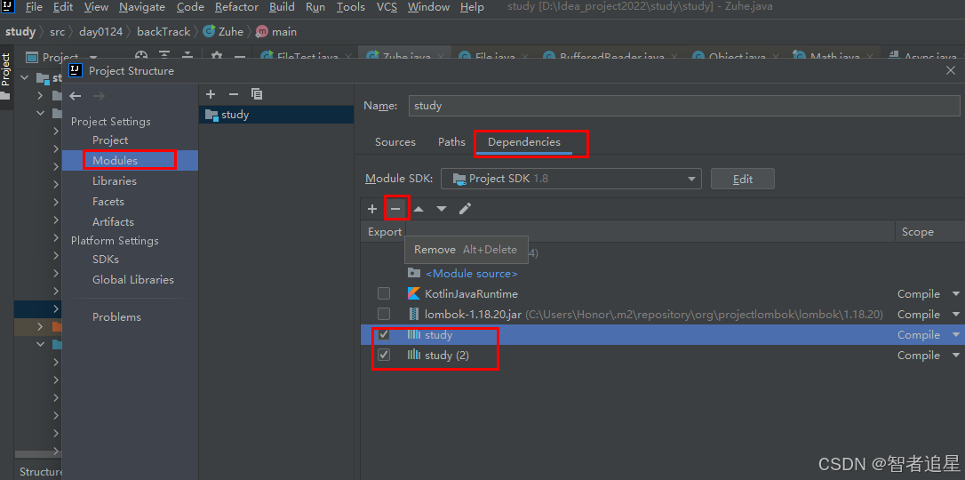This screenshot has height=480, width=965.
Task: Open the File menu
Action: [34, 7]
